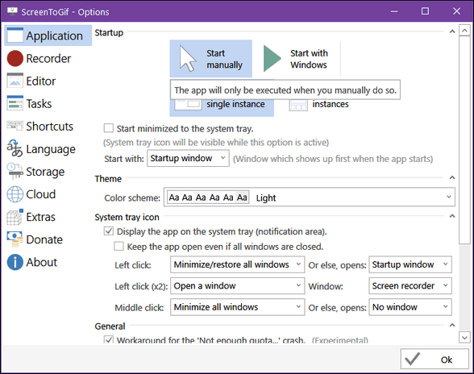474x374 pixels.
Task: Click the Editor picture icon
Action: click(15, 81)
